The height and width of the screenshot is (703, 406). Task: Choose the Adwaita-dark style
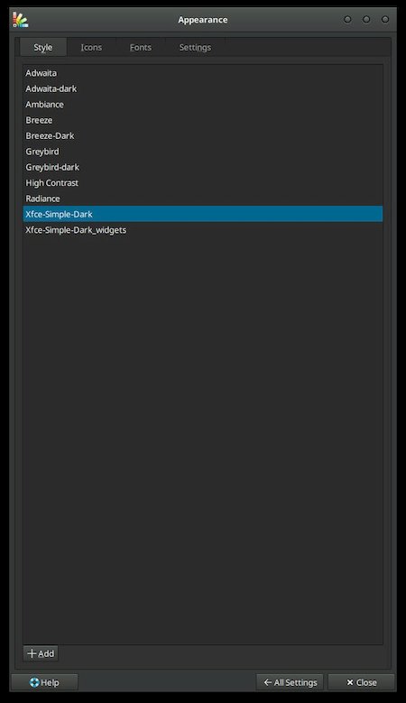[x=203, y=88]
